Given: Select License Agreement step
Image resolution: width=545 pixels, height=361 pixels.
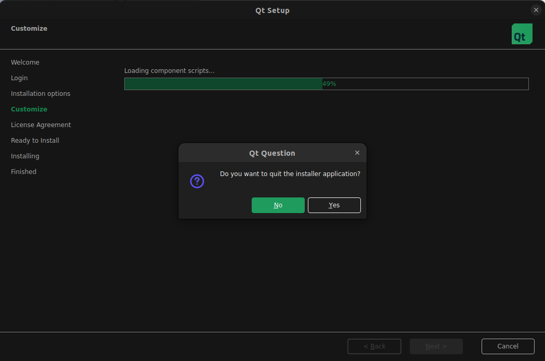Looking at the screenshot, I should 41,125.
